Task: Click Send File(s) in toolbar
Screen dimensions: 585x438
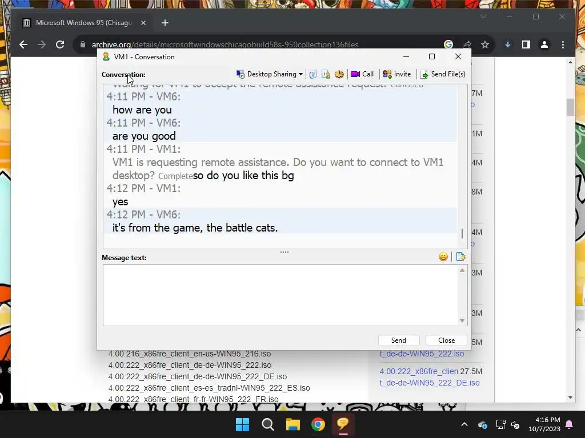Action: tap(443, 74)
